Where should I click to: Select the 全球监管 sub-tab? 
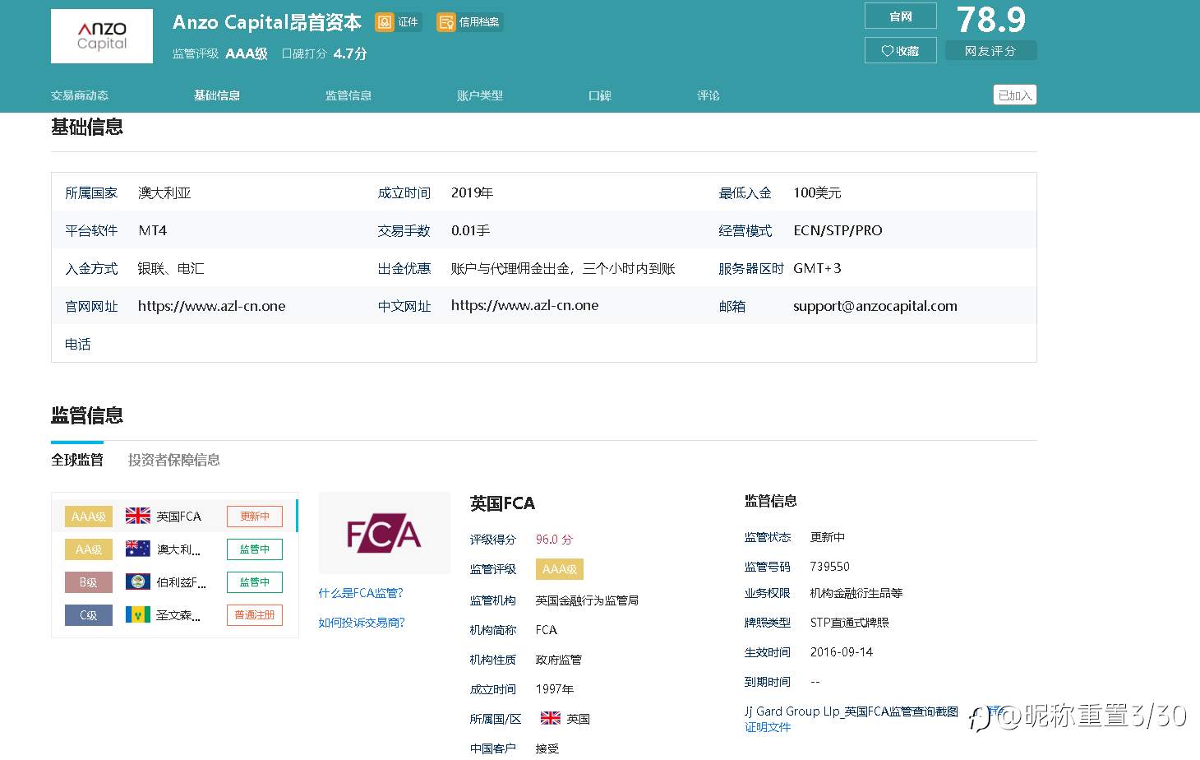click(x=77, y=460)
